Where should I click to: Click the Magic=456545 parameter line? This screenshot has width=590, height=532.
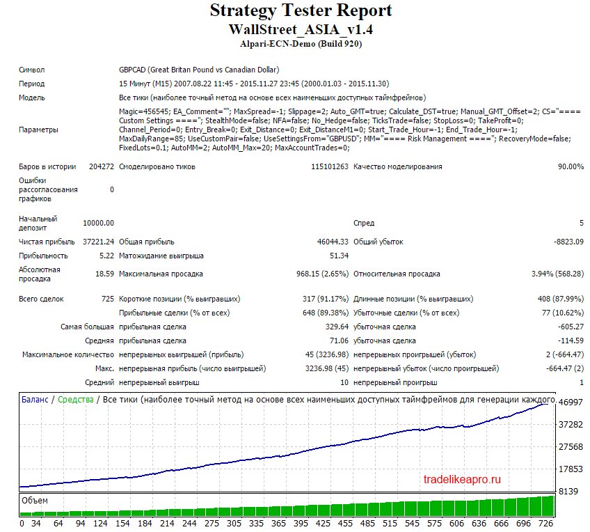[349, 111]
